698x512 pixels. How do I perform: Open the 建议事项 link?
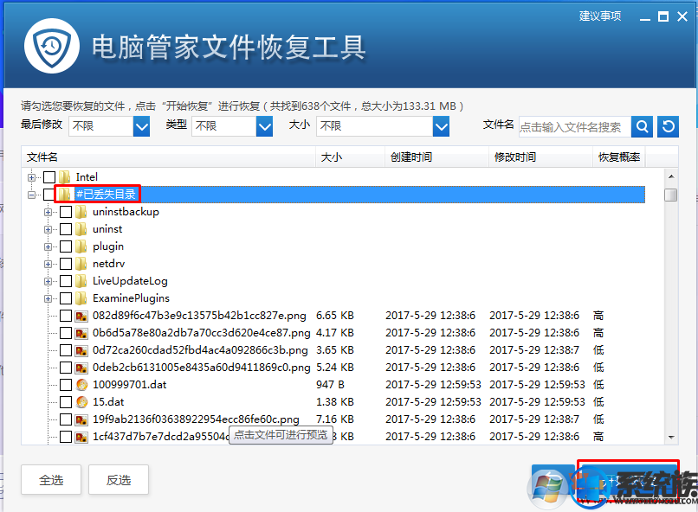pyautogui.click(x=600, y=16)
